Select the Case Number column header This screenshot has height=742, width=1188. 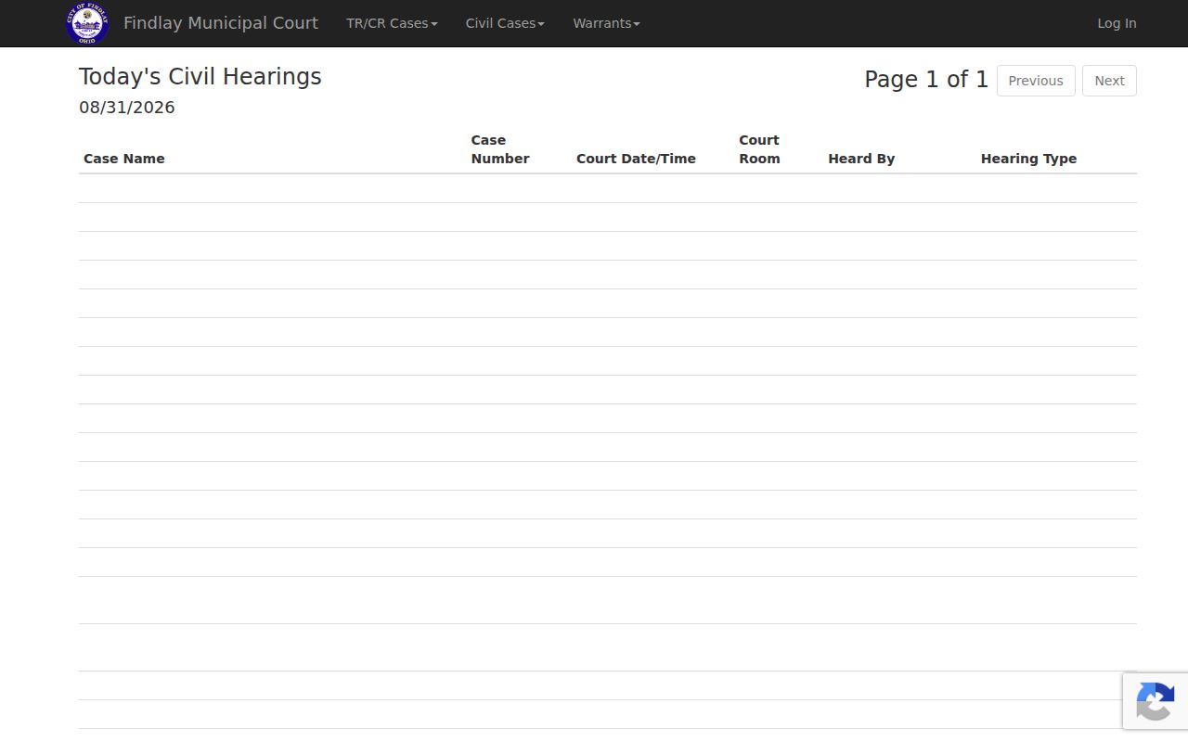[500, 149]
